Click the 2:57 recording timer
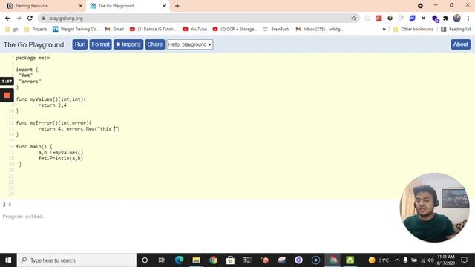This screenshot has width=475, height=267. coord(7,82)
